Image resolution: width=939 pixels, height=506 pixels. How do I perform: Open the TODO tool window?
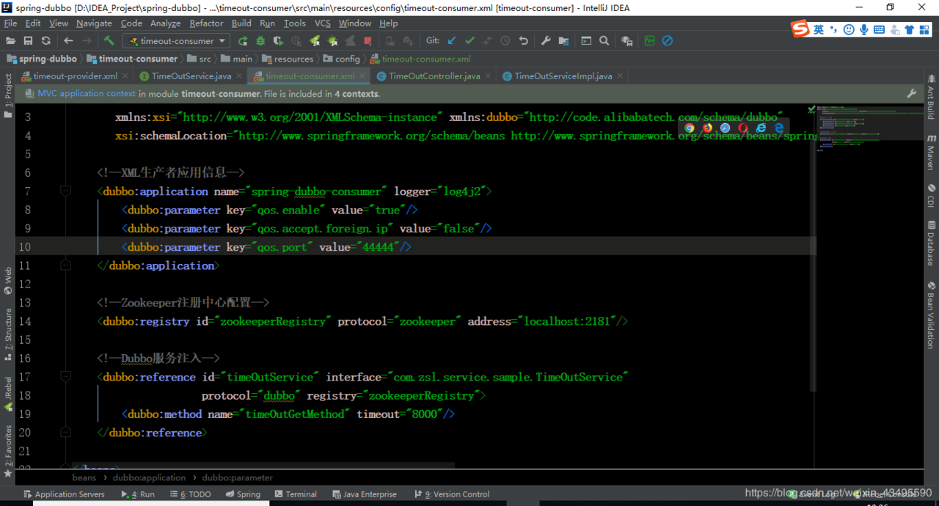(x=190, y=494)
